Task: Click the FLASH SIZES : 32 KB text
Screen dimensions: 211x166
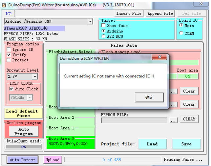Action: pyautogui.click(x=25, y=39)
